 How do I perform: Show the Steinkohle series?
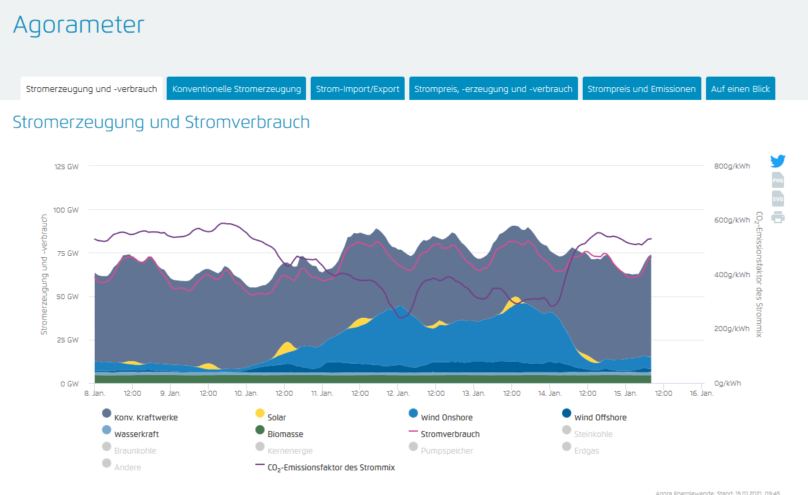pyautogui.click(x=587, y=434)
